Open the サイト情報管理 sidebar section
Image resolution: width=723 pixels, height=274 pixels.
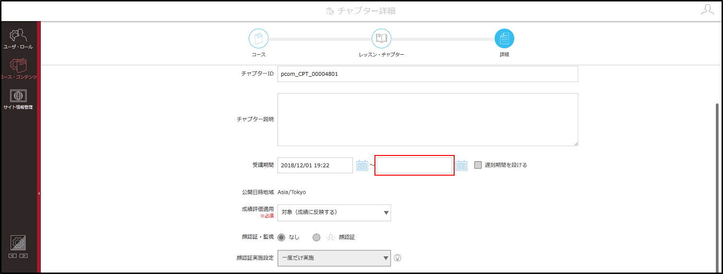click(x=18, y=99)
